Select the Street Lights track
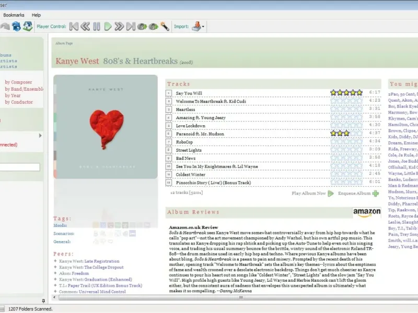 [x=189, y=150]
